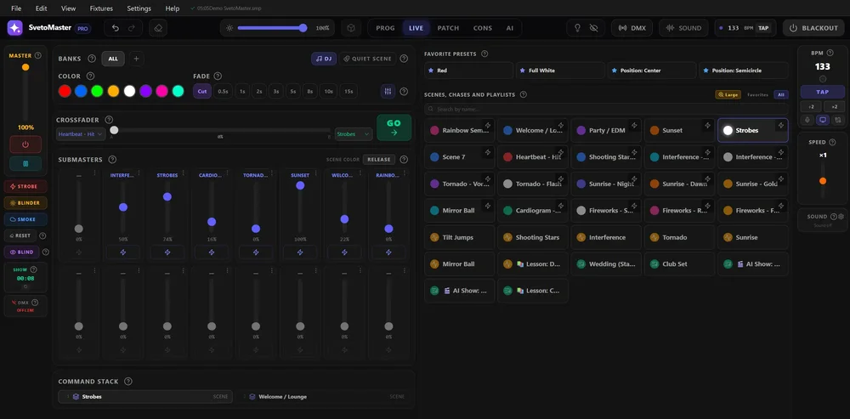This screenshot has width=850, height=419.
Task: Click the light bulb icon
Action: 578,28
